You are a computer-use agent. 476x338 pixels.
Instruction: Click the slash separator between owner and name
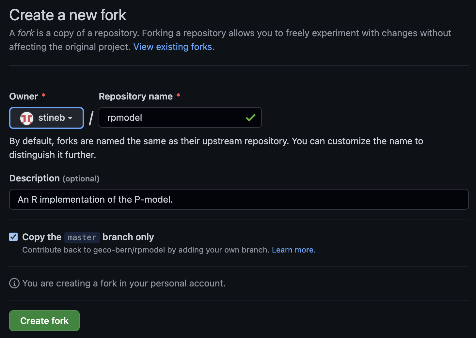tap(91, 118)
